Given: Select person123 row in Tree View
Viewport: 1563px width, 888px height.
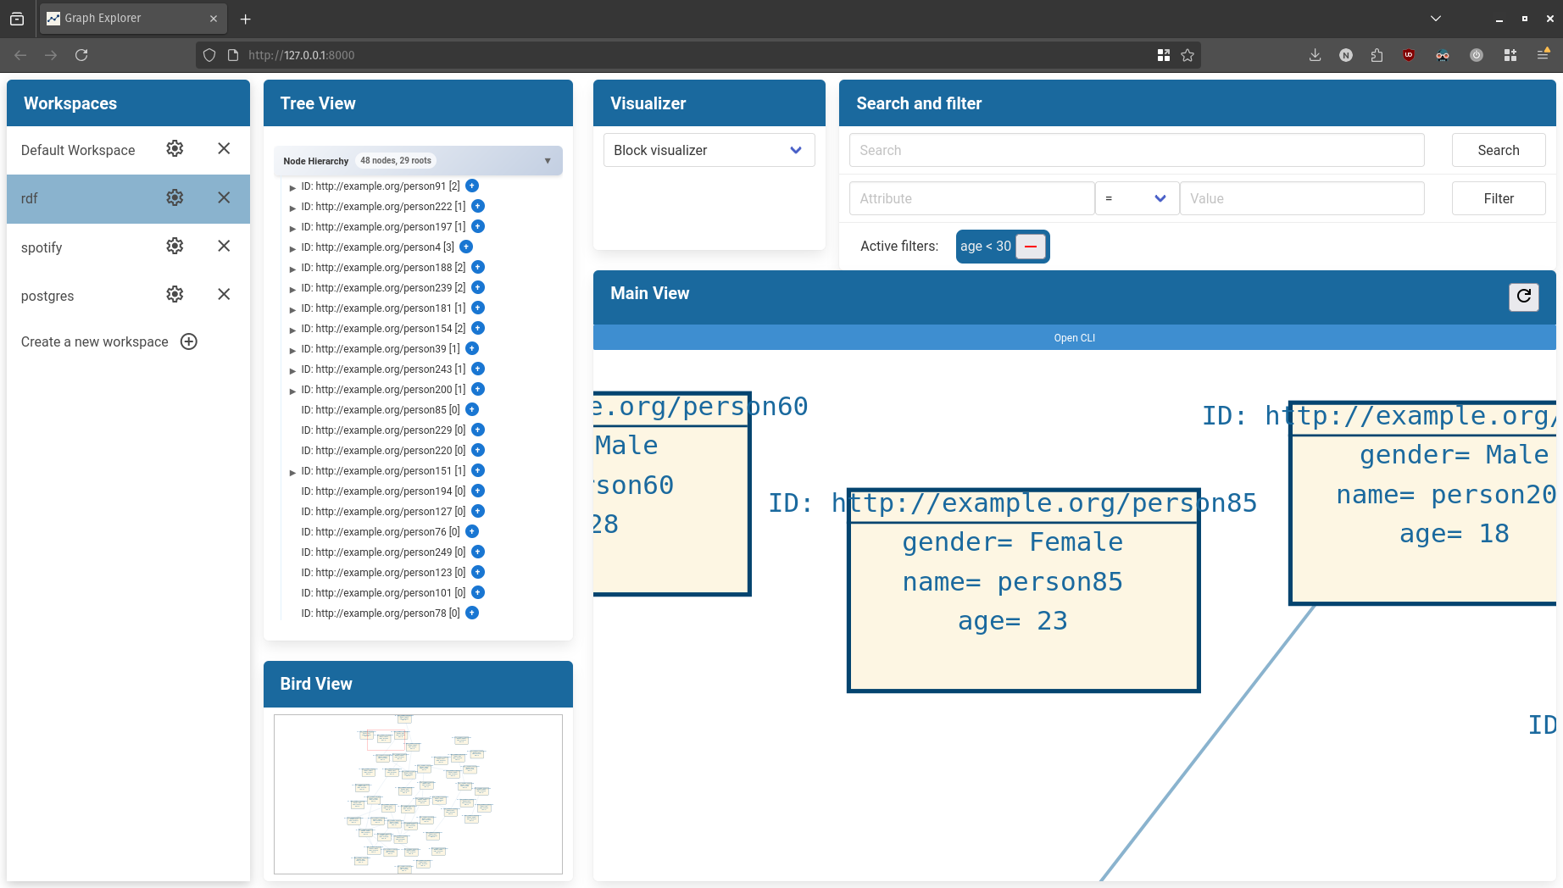Looking at the screenshot, I should click(x=383, y=572).
